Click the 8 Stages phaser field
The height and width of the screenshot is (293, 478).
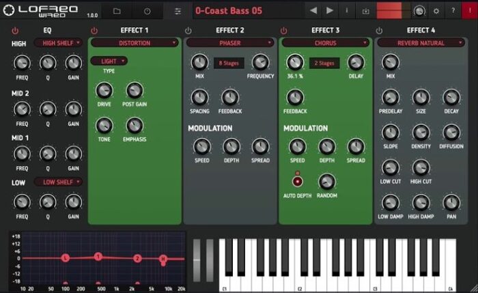[229, 63]
